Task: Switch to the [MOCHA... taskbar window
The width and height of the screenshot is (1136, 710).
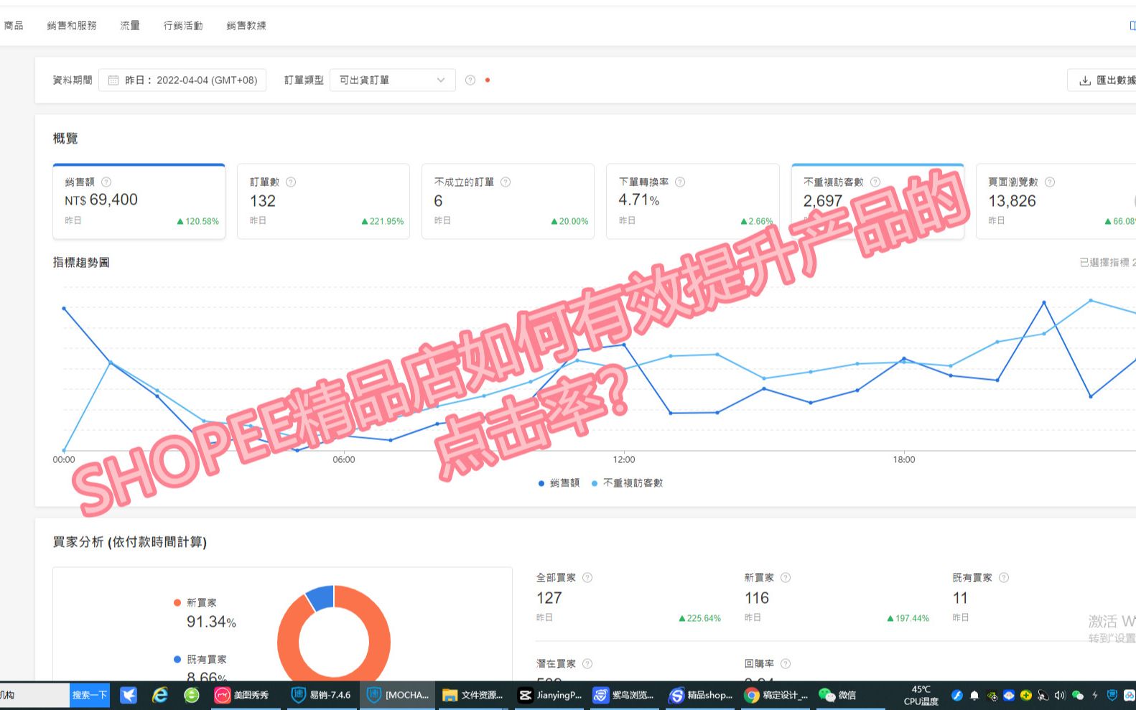Action: pos(398,695)
